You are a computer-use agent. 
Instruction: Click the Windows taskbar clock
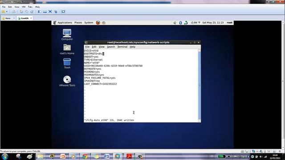point(275,157)
